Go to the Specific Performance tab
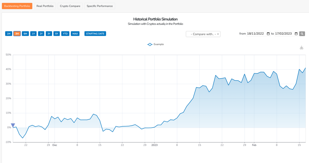Viewport: 309px width, 163px height. pos(100,6)
